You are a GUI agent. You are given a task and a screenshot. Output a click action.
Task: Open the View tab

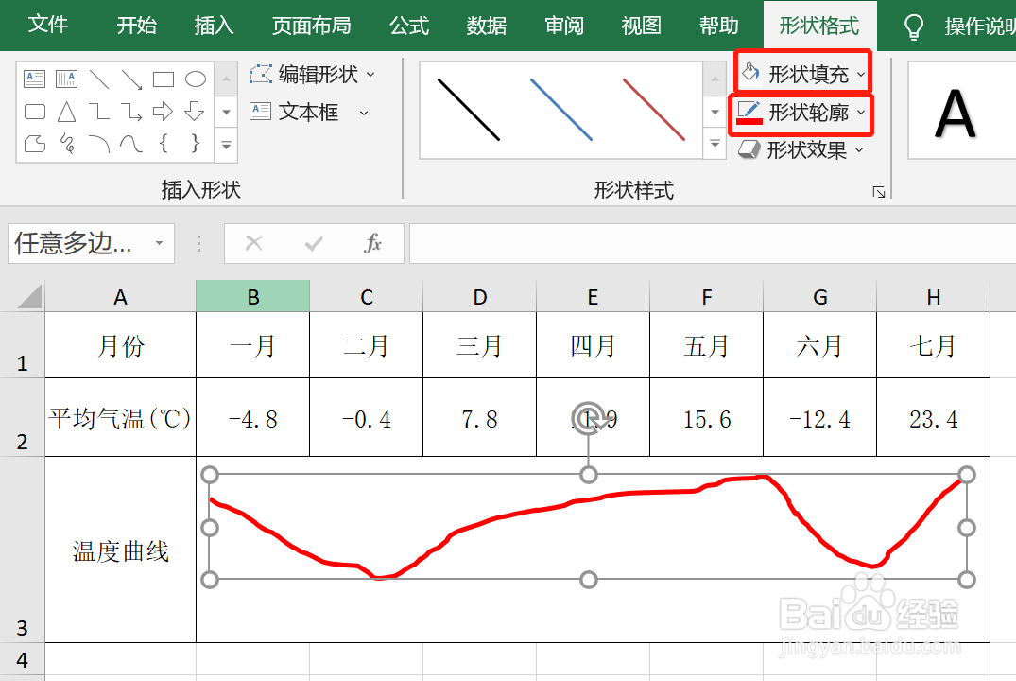click(642, 26)
